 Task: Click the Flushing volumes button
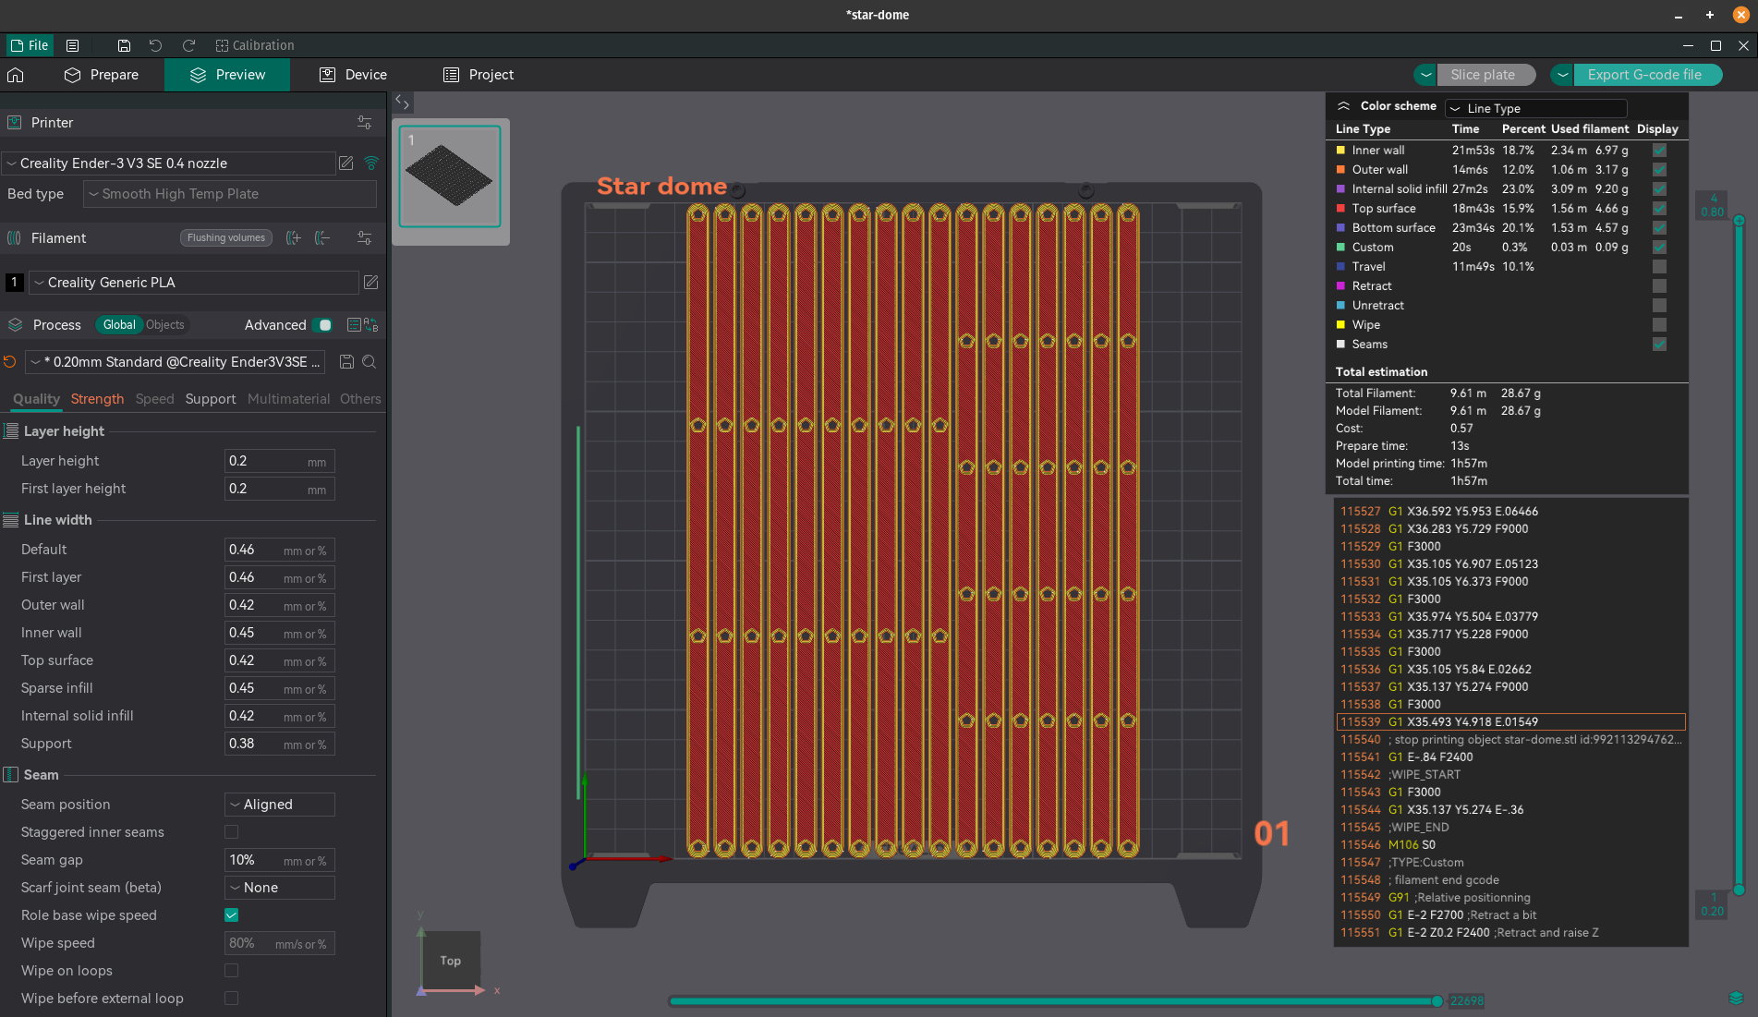[x=226, y=238]
